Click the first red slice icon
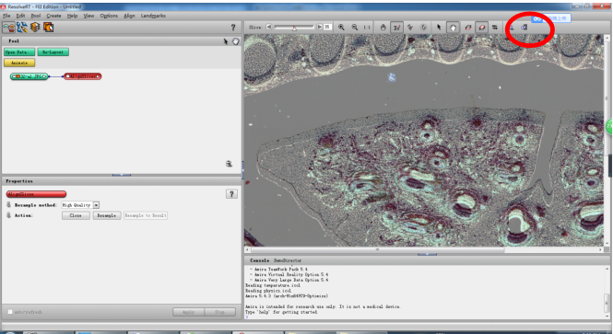 coord(468,27)
